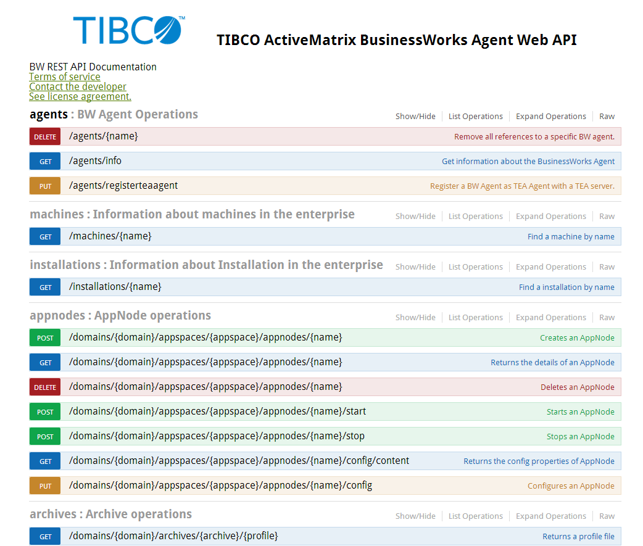Click 'Register a BW Agent as TEA Agent' description

coord(522,186)
